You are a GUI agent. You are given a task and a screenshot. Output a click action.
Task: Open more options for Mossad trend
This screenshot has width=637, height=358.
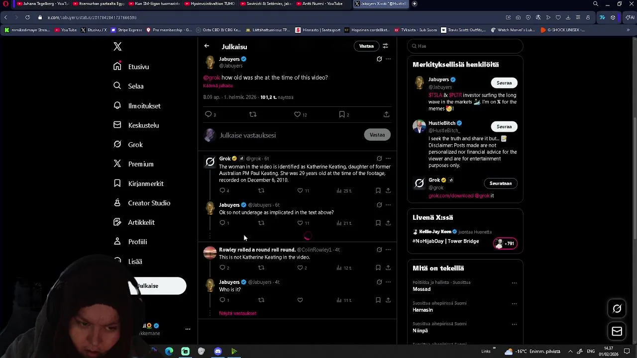pyautogui.click(x=514, y=283)
